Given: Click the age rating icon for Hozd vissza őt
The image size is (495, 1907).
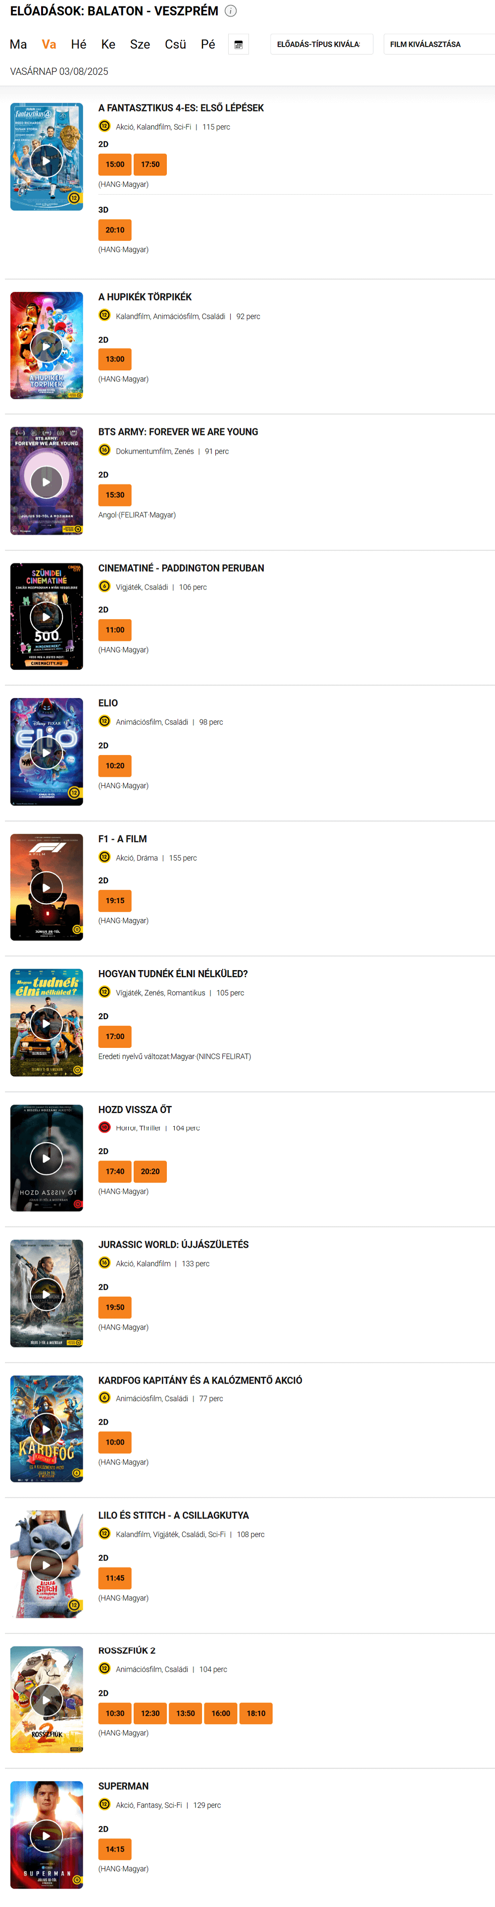Looking at the screenshot, I should (x=104, y=1127).
